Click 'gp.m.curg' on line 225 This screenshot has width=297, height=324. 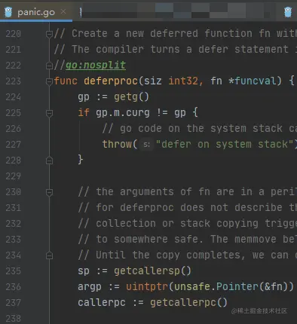tap(123, 113)
